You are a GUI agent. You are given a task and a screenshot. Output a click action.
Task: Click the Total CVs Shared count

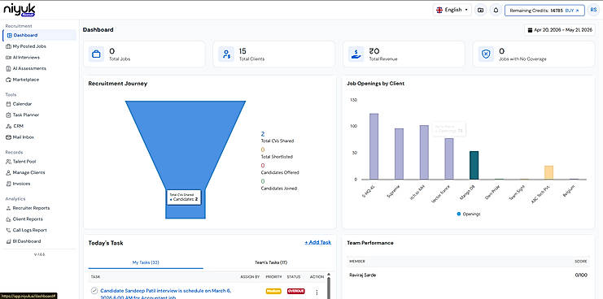click(x=263, y=134)
